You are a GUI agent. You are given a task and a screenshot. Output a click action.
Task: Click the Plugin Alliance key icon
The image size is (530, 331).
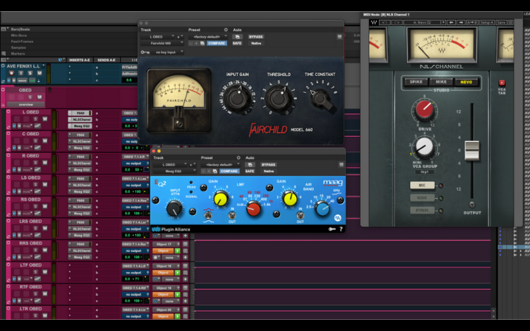pos(331,229)
